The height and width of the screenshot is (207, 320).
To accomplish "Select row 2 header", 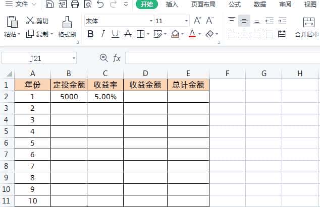I will point(7,97).
